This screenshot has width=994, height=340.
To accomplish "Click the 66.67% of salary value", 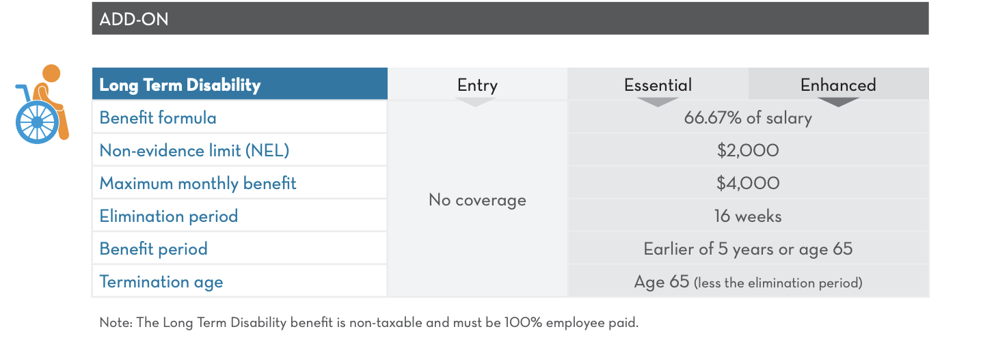I will (748, 118).
